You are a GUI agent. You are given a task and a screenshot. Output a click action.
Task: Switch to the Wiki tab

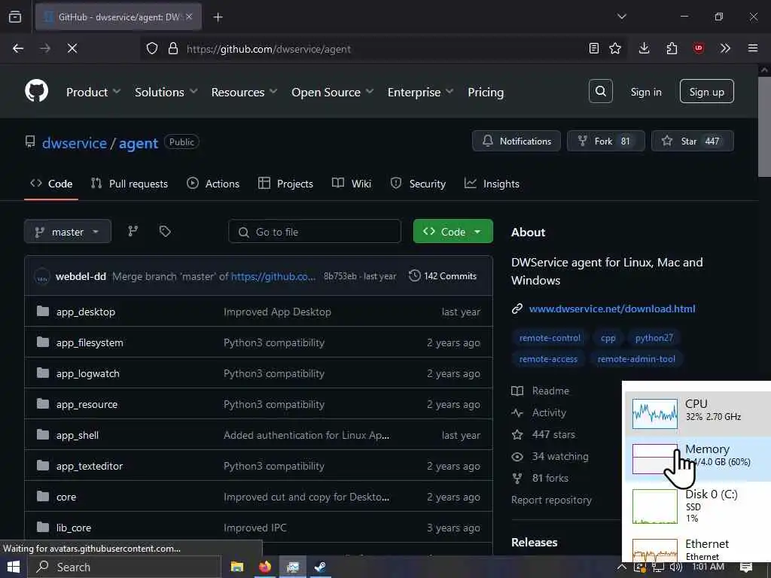351,184
